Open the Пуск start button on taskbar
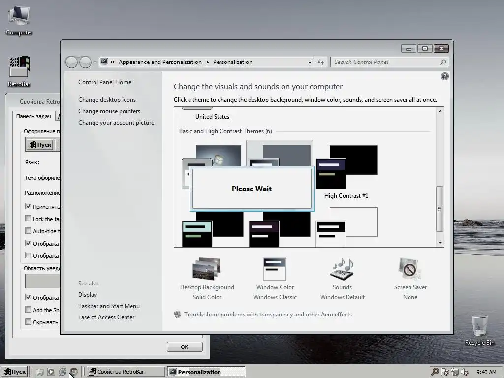Screen dimensions: 504x378 (x=15, y=372)
